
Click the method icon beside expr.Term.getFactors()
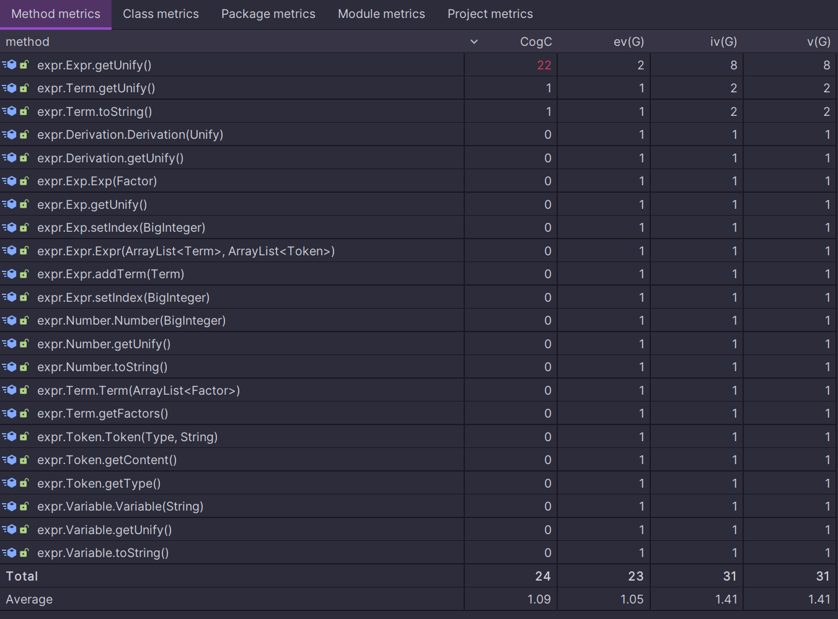coord(10,413)
